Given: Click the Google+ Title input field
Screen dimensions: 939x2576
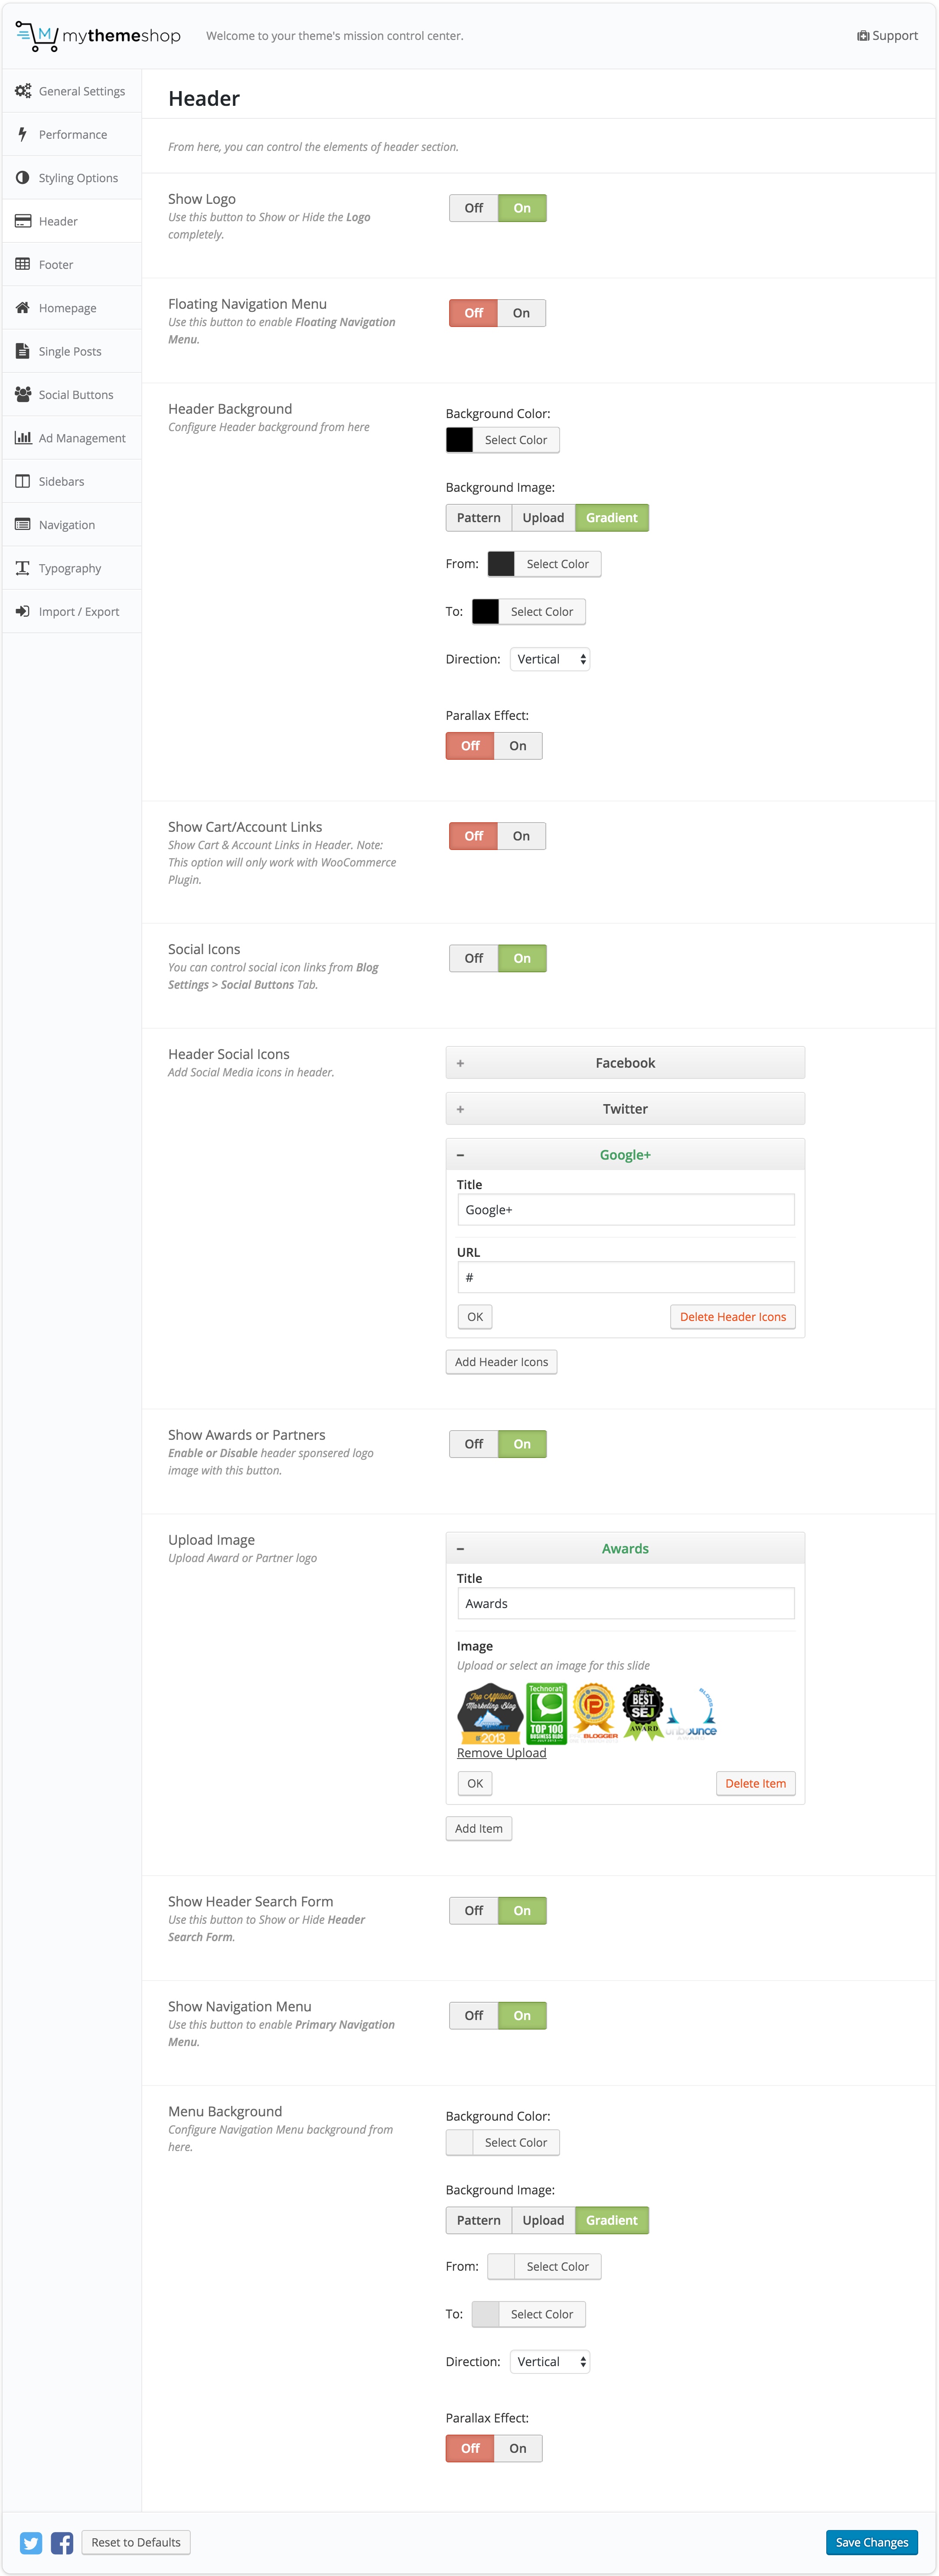Looking at the screenshot, I should click(626, 1210).
